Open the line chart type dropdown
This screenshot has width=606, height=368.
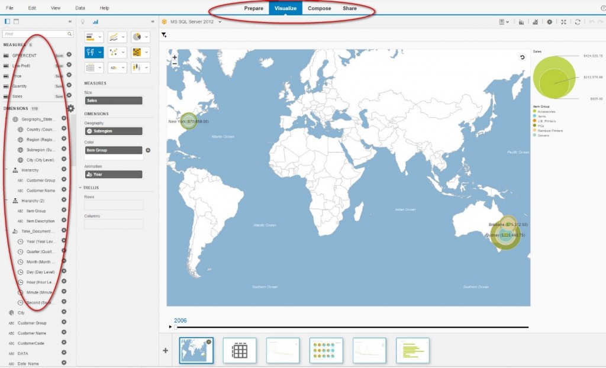123,37
